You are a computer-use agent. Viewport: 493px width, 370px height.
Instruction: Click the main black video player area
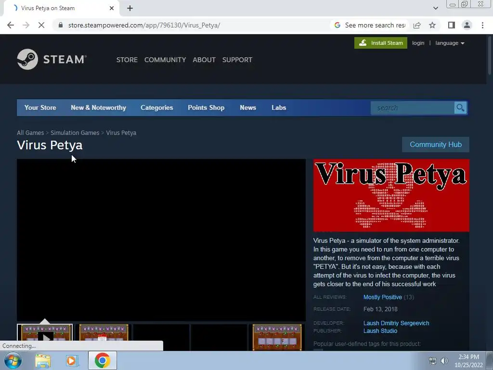point(161,240)
